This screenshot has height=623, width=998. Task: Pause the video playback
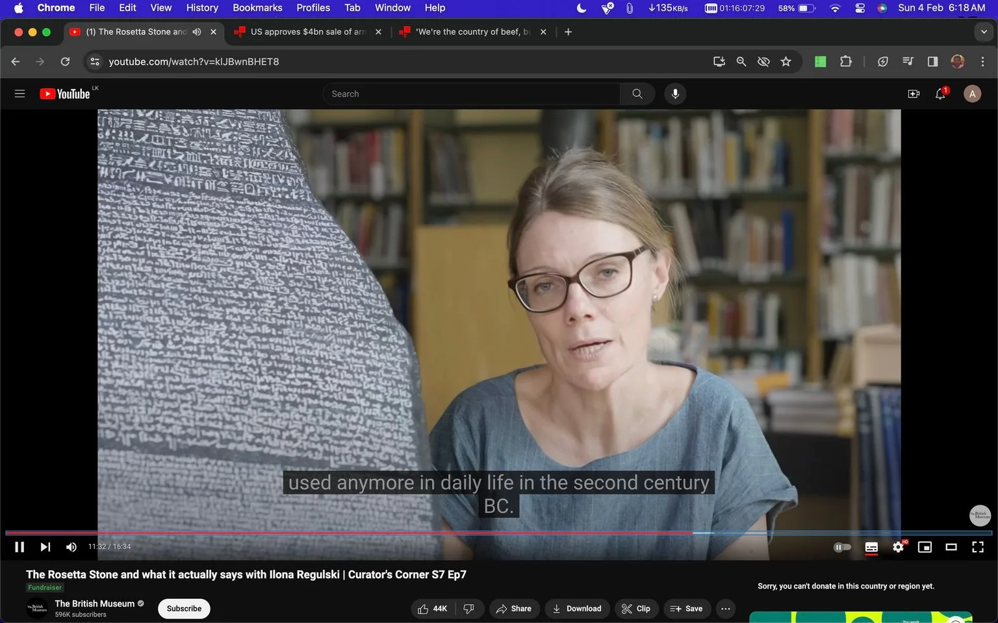click(x=19, y=547)
